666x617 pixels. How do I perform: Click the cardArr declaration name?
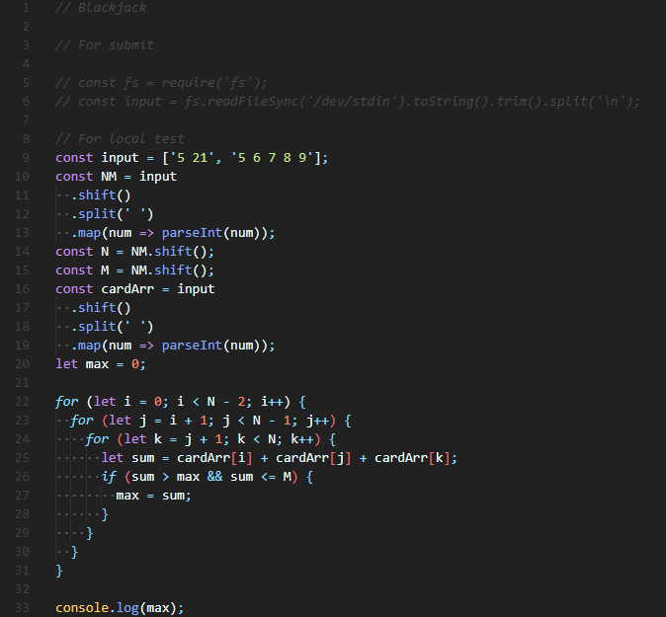[x=127, y=289]
